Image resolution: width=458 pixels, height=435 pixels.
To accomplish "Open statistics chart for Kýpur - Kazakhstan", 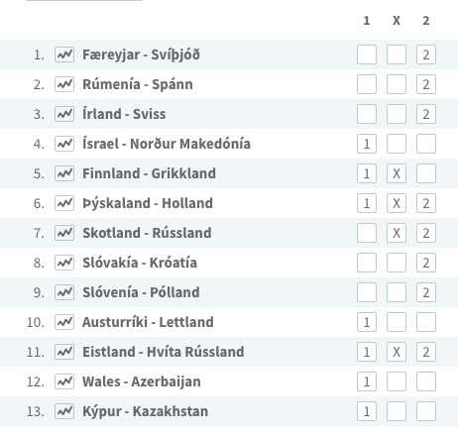I will [64, 411].
